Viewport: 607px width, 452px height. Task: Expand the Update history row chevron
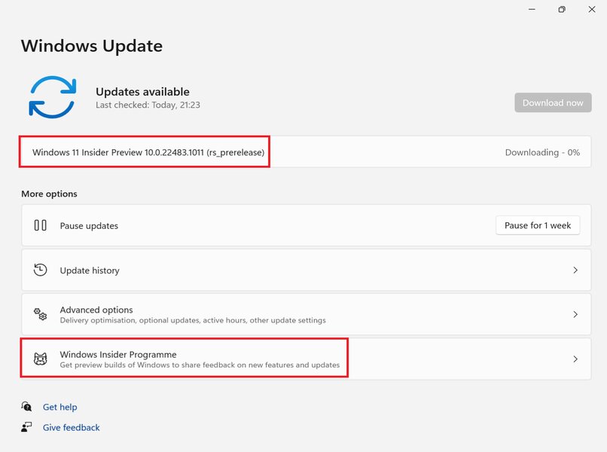pos(575,270)
